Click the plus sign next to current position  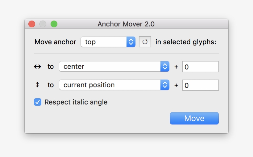(176, 85)
